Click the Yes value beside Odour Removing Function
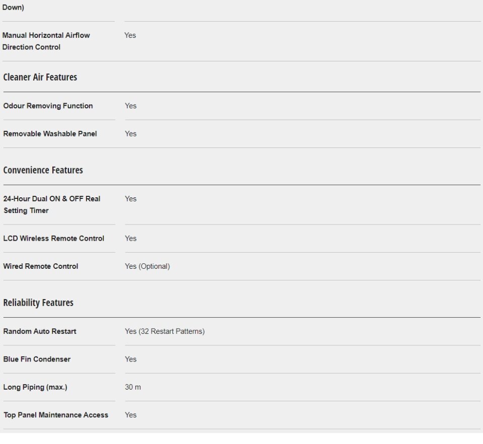The image size is (483, 444). point(130,106)
